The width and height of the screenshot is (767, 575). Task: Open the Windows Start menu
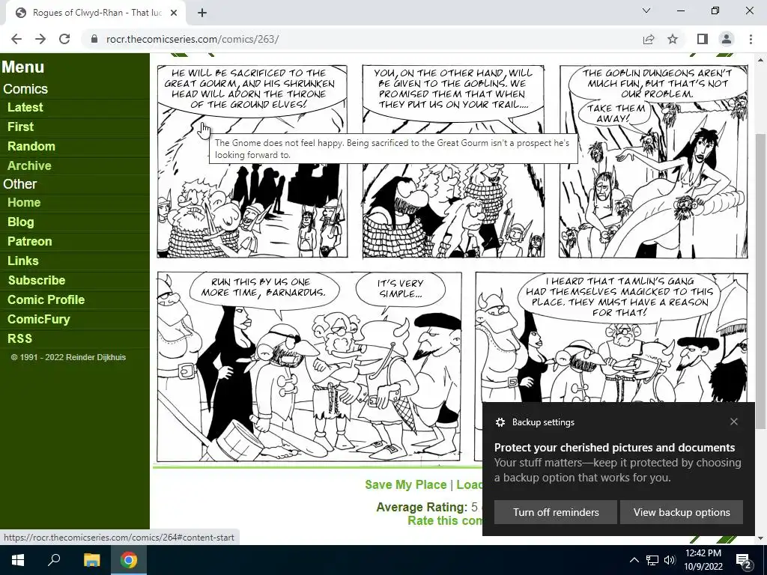[x=18, y=560]
